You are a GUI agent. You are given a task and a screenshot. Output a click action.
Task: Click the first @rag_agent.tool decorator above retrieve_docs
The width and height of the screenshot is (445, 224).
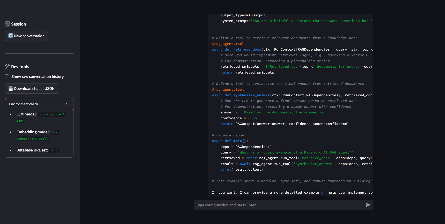pyautogui.click(x=228, y=44)
